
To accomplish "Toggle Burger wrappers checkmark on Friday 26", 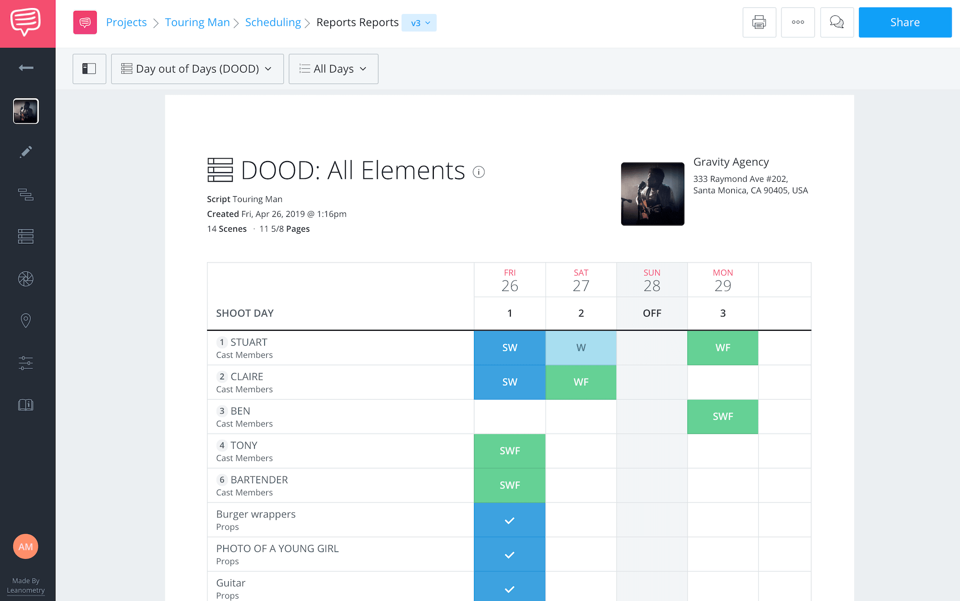I will tap(509, 520).
